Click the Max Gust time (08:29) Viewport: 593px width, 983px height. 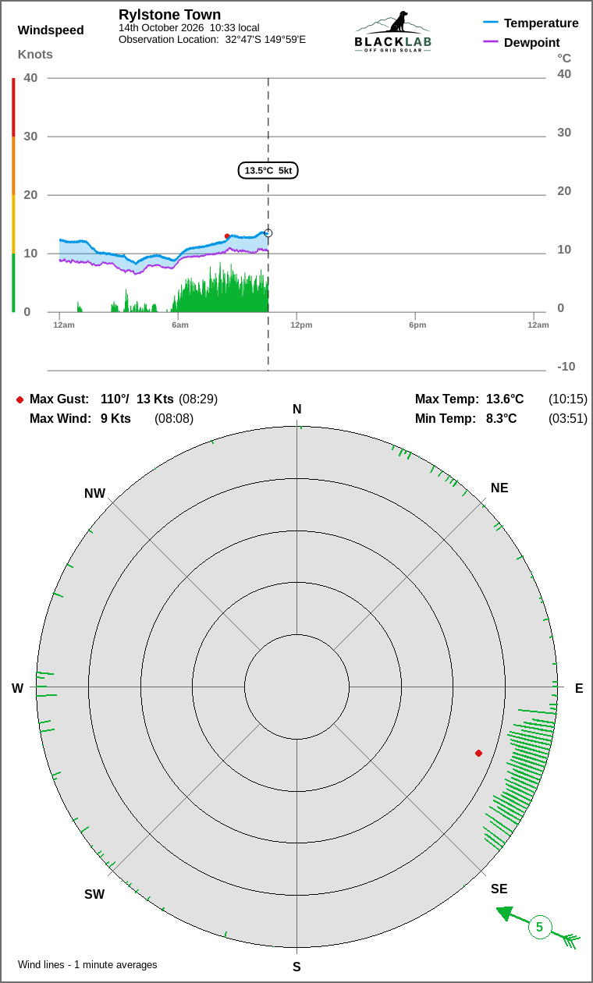[198, 399]
